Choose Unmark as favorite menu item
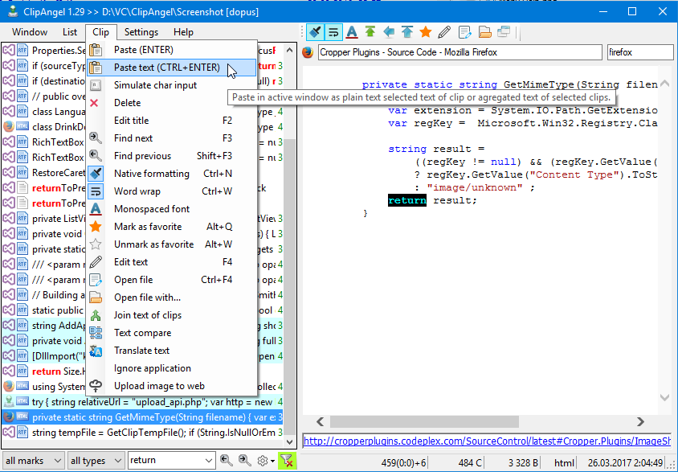Screen dimensions: 678x472 pos(172,244)
